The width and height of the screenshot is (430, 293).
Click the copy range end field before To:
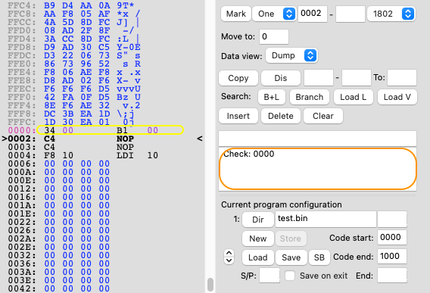point(357,78)
